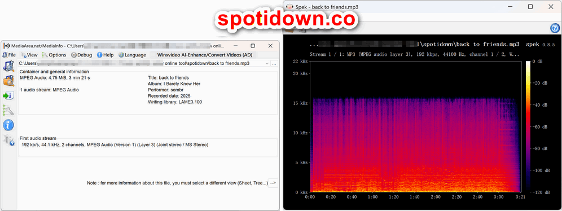The height and width of the screenshot is (211, 562).
Task: Click the "spek 0.8.5" version label
Action: (540, 45)
